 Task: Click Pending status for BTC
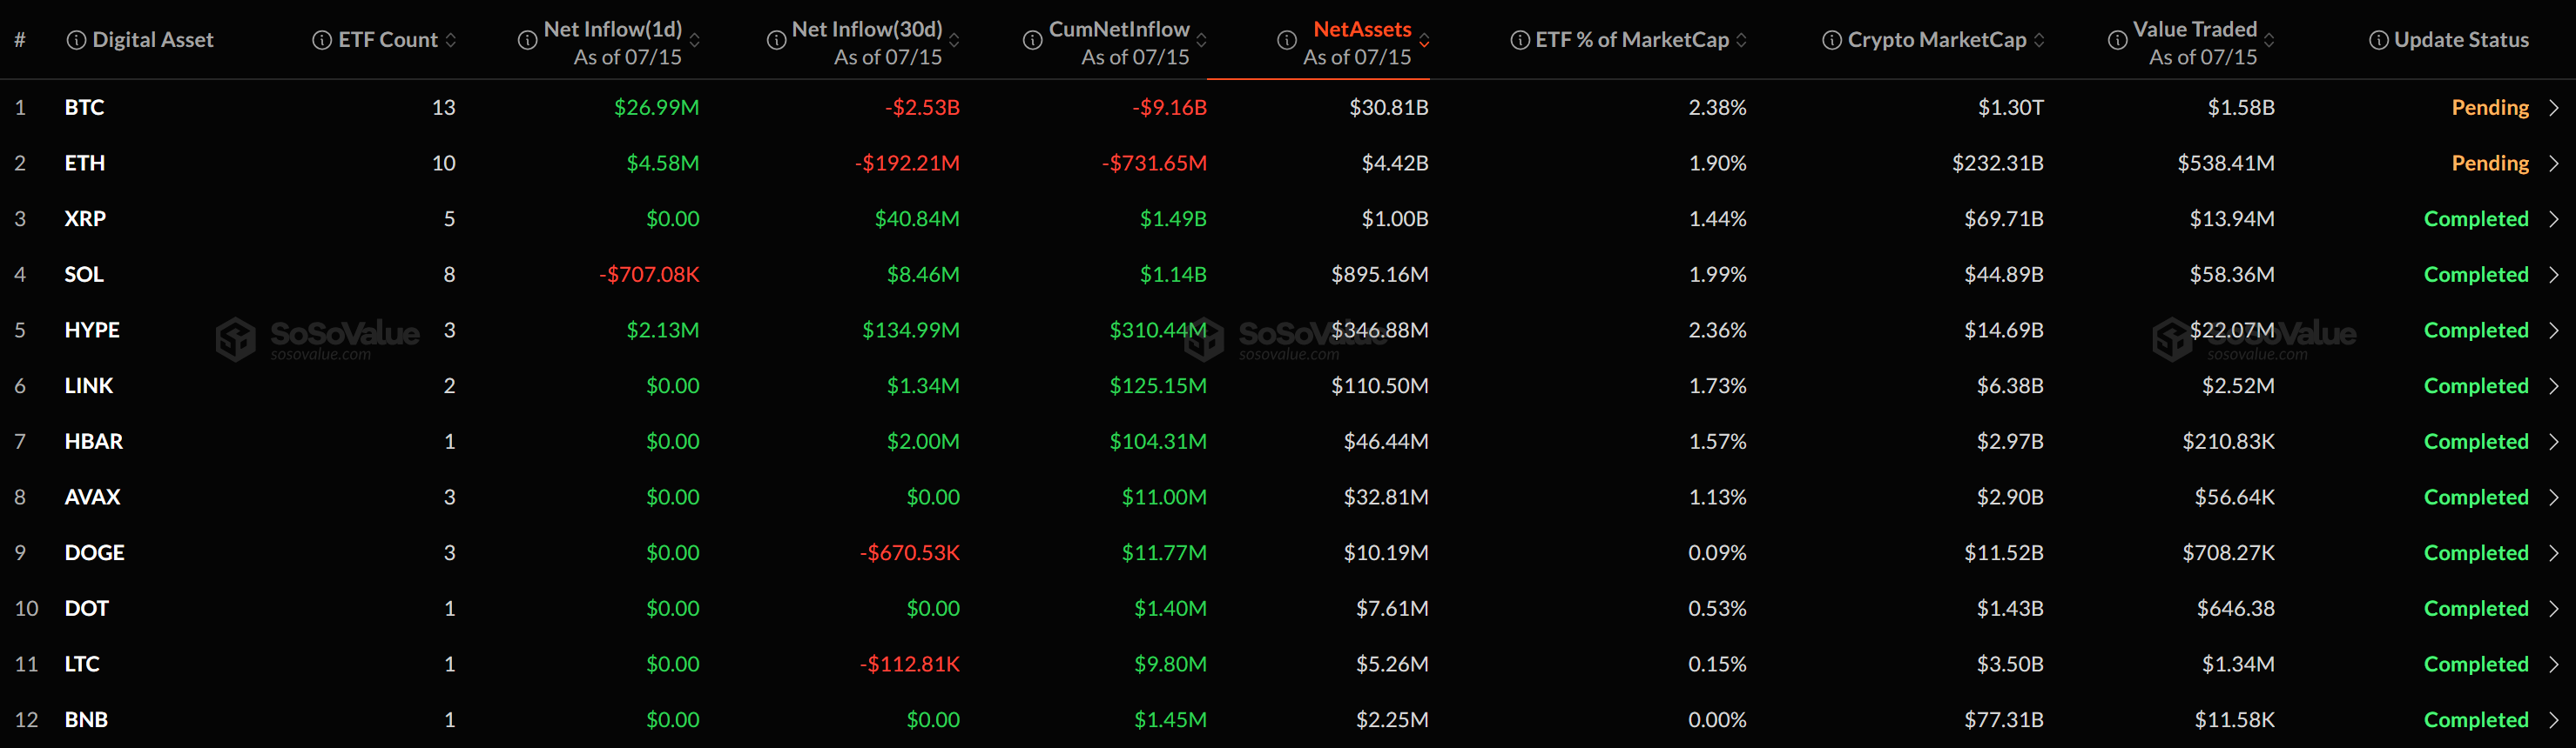click(2490, 108)
